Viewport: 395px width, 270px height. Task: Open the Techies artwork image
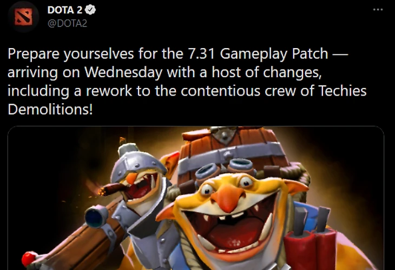196,198
